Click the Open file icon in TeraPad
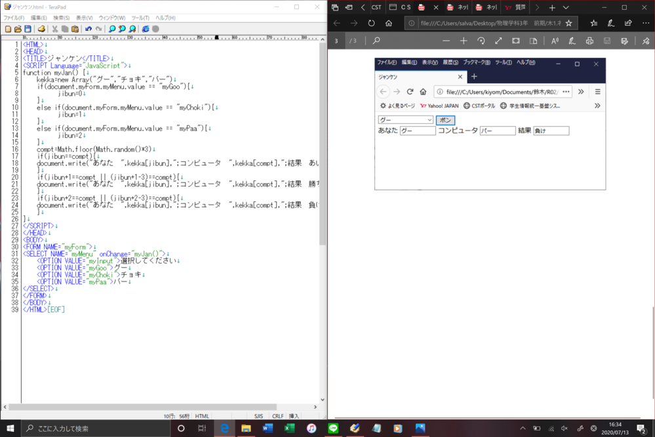 point(18,29)
